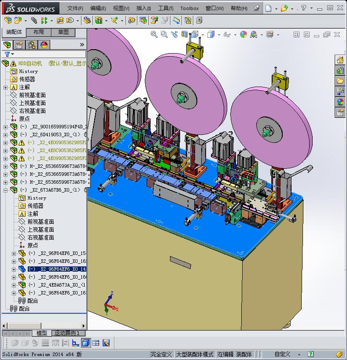Image resolution: width=347 pixels, height=360 pixels.
Task: Toggle the view triad axes button
Action: [x=75, y=343]
